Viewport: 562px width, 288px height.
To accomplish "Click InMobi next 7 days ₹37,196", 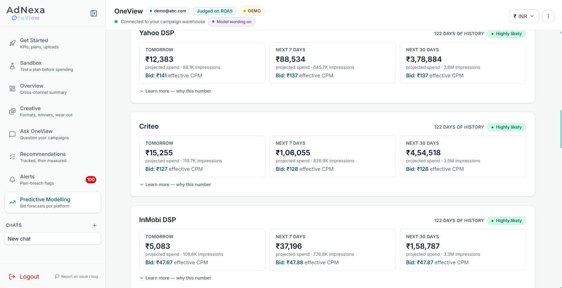I will click(289, 246).
